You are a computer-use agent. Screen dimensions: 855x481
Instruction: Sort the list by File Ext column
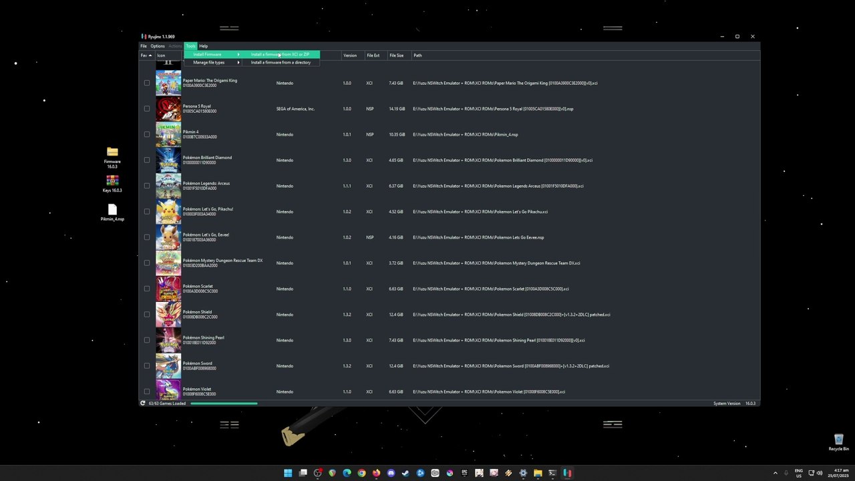click(375, 55)
